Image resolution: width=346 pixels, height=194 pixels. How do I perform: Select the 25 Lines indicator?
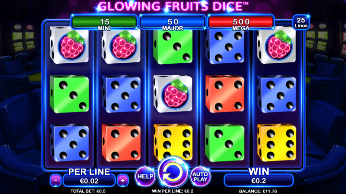pos(301,22)
